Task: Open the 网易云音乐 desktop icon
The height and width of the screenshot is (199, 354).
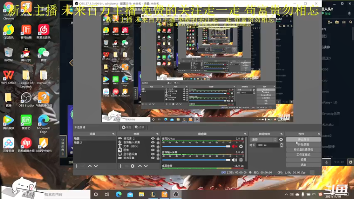Action: (43, 31)
